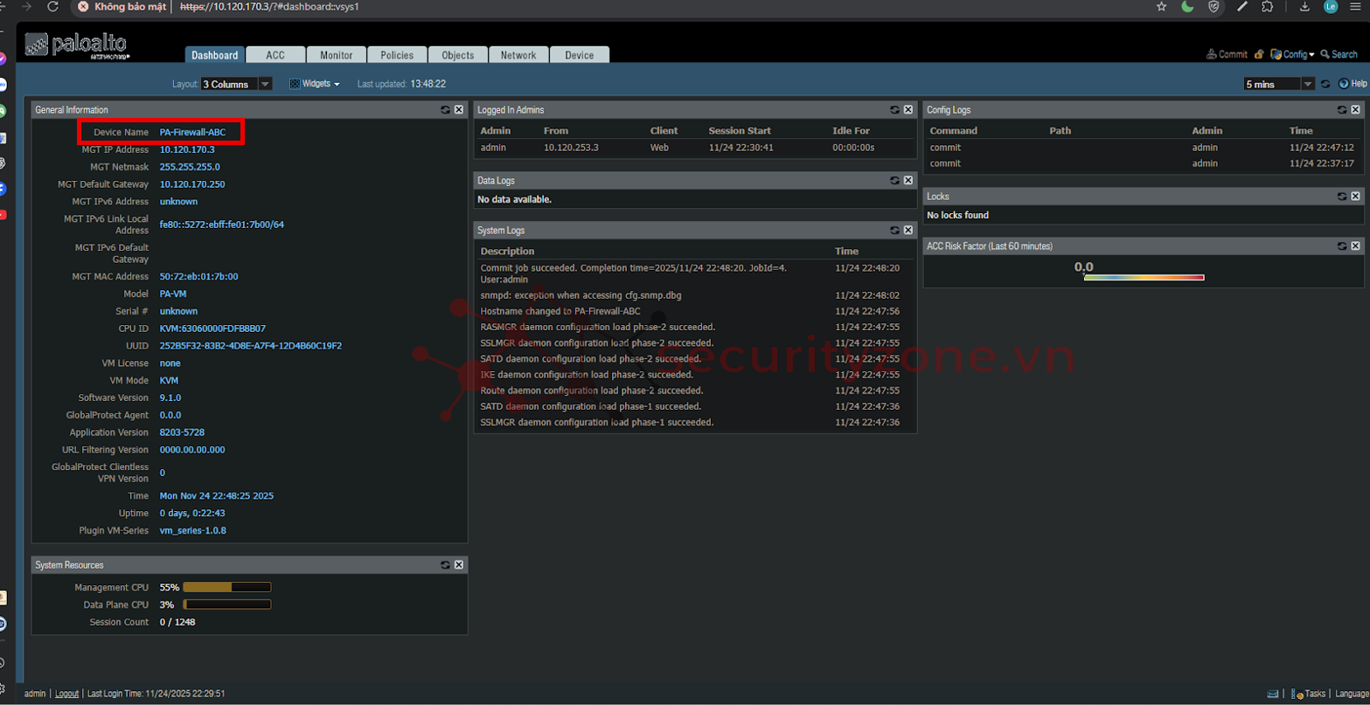Click the envelope icon in the footer

1273,694
